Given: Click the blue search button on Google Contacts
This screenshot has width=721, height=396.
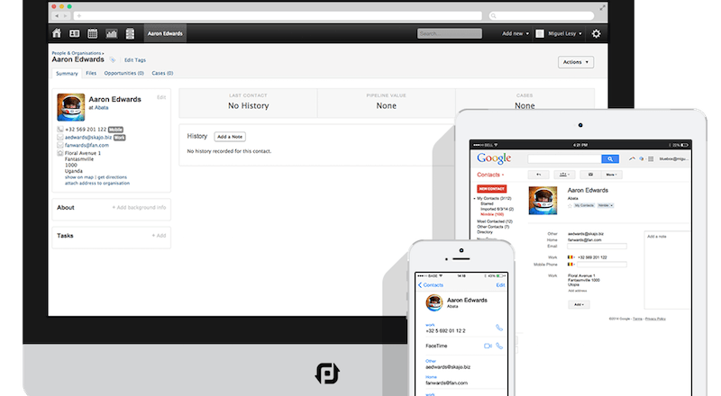Looking at the screenshot, I should click(610, 159).
